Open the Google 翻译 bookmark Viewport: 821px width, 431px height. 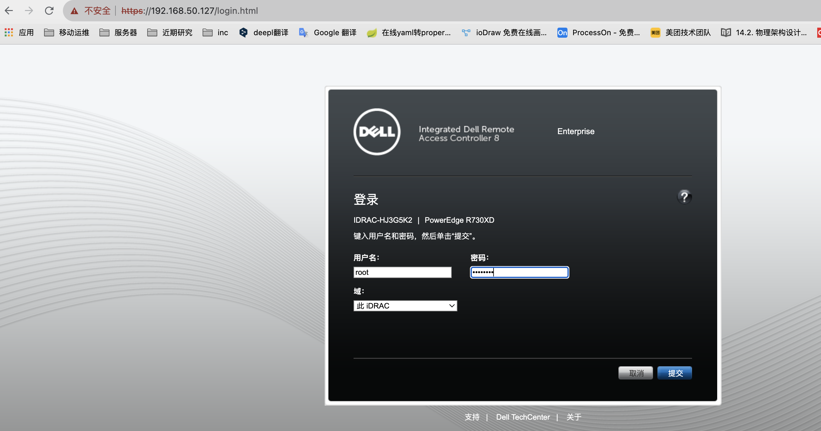328,32
